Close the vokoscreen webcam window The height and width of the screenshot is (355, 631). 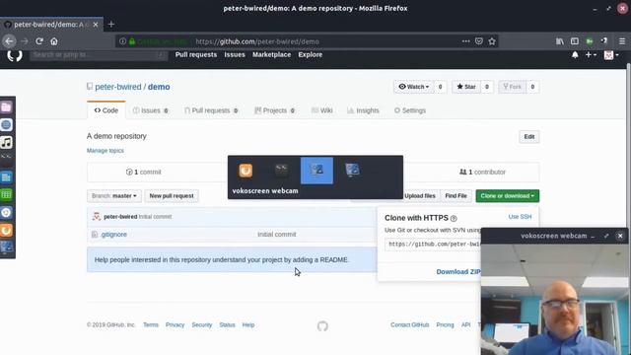620,236
